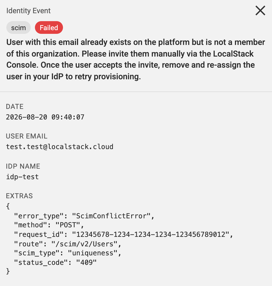This screenshot has height=286, width=272.
Task: Click the red Failed status badge
Action: (49, 27)
